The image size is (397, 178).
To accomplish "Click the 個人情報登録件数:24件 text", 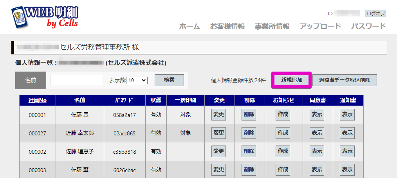I will (x=238, y=81).
